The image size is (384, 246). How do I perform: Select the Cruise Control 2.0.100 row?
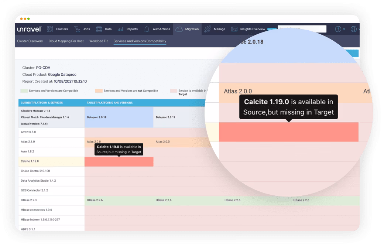[x=51, y=171]
